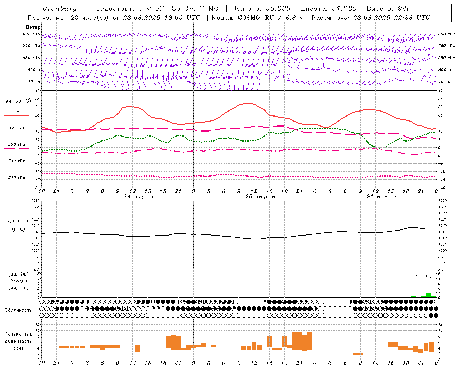Click the 'Конвективн.' convective cloud label
The image size is (457, 366).
pyautogui.click(x=19, y=334)
